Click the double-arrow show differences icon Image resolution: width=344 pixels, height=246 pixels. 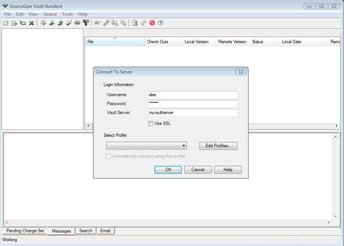tap(77, 23)
